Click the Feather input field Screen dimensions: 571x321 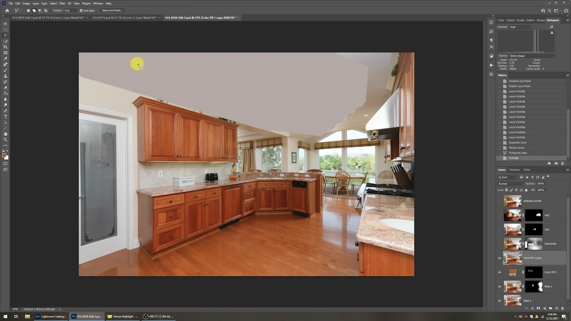tap(70, 10)
